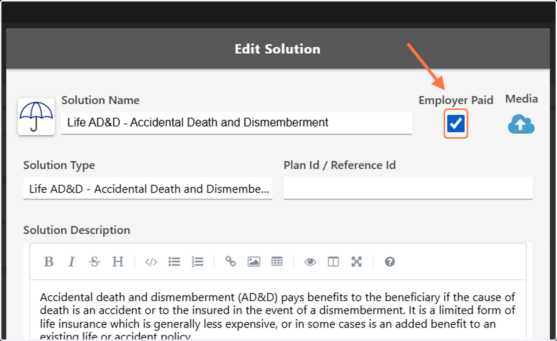The height and width of the screenshot is (341, 557).
Task: Insert image using picture icon
Action: pos(254,262)
